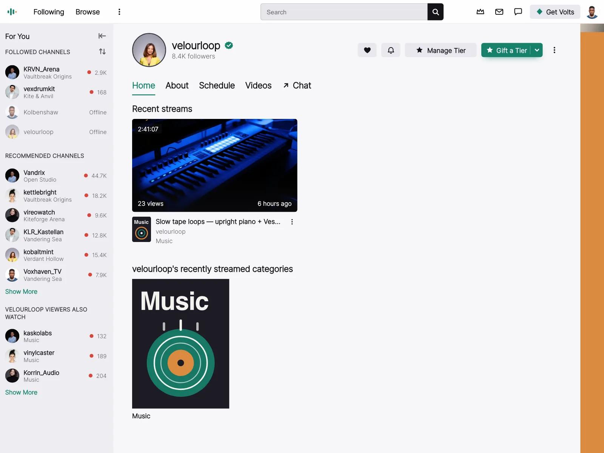Open the Chat pop-out link
Screen dimensions: 604x453
click(x=297, y=86)
